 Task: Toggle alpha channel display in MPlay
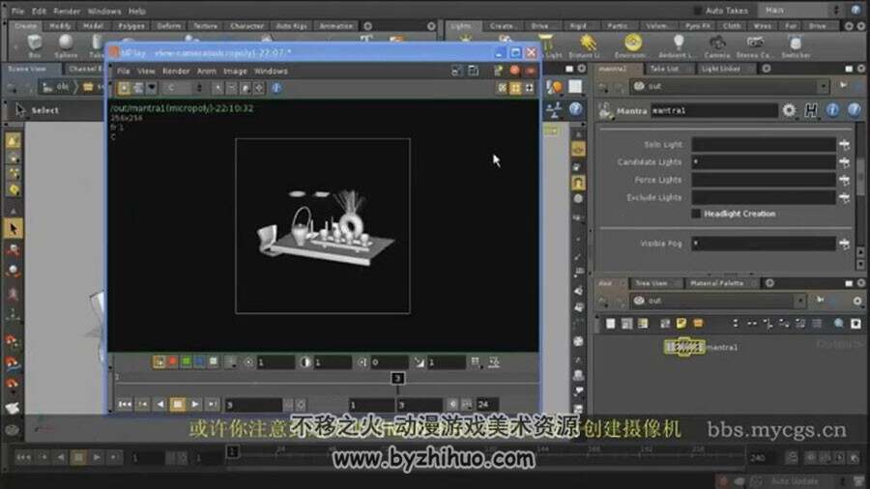(x=213, y=362)
